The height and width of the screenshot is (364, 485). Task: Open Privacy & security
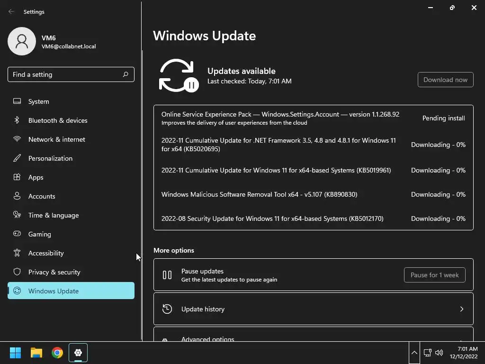(x=71, y=272)
